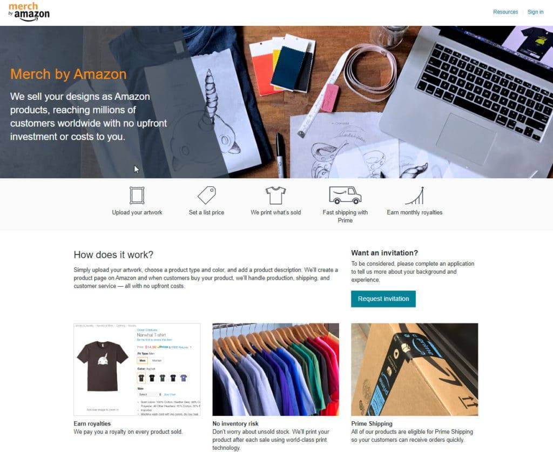Click the Set a list price label

point(206,213)
